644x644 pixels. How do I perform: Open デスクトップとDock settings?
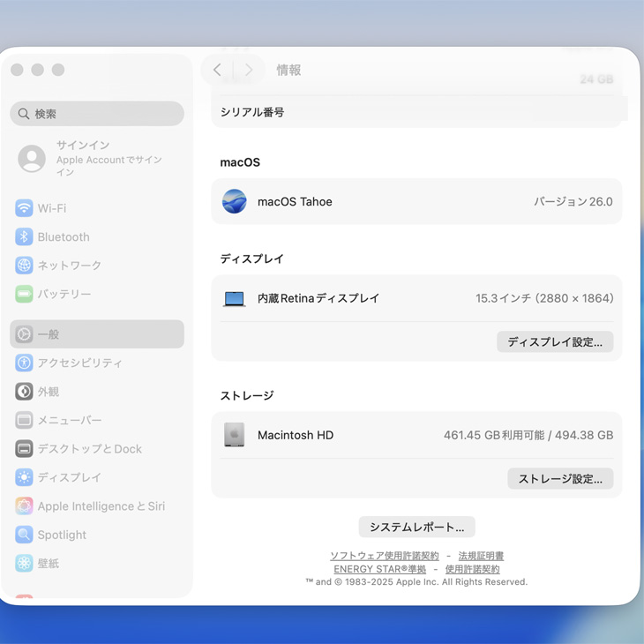coord(89,449)
